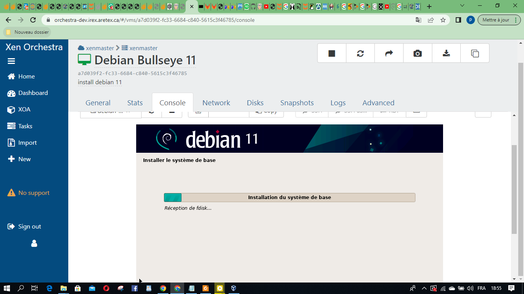Image resolution: width=524 pixels, height=294 pixels.
Task: Select the Console tab
Action: tap(173, 103)
